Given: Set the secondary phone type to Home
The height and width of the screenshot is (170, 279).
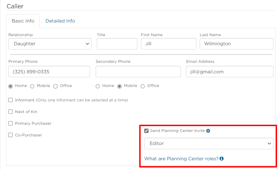Looking at the screenshot, I should tap(98, 86).
